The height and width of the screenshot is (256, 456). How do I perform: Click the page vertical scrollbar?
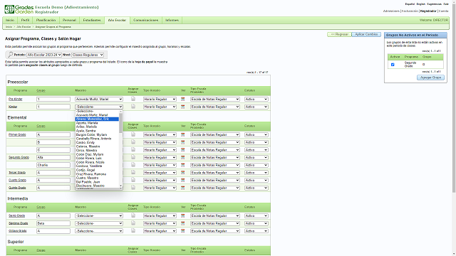(454, 99)
